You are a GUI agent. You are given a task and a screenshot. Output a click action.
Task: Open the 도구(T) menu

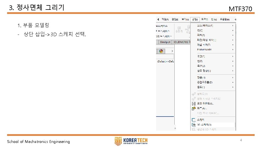(x=204, y=20)
